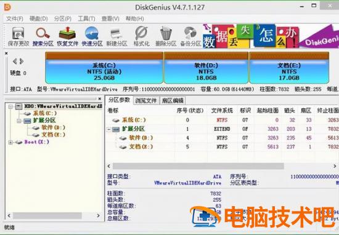Click partition table horizontal scrollbar thumb
Image resolution: width=339 pixels, height=235 pixels.
point(198,166)
